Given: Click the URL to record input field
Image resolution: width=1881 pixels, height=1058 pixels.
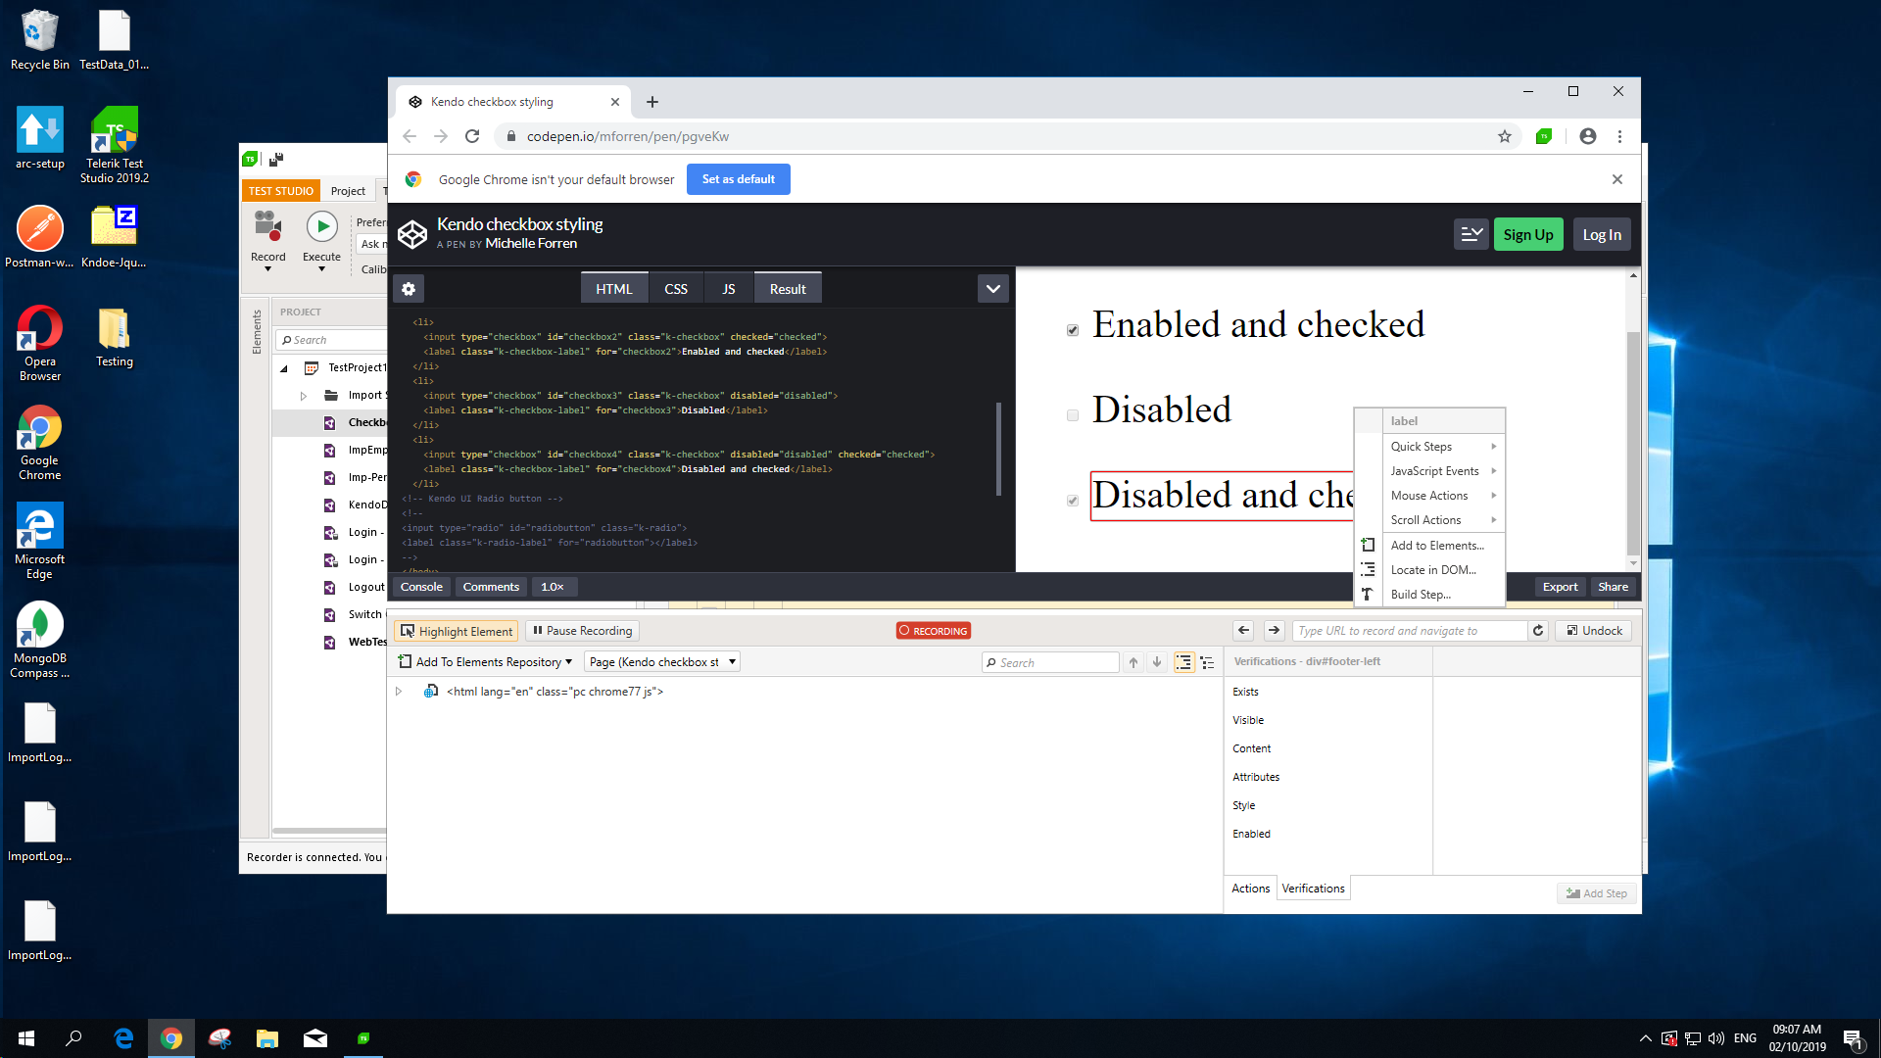Looking at the screenshot, I should [x=1408, y=631].
